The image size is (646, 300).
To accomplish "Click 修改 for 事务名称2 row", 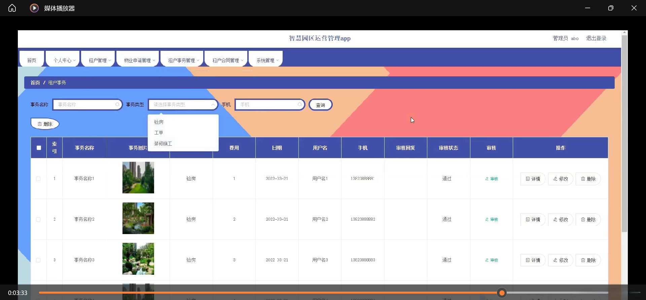I will [x=561, y=220].
